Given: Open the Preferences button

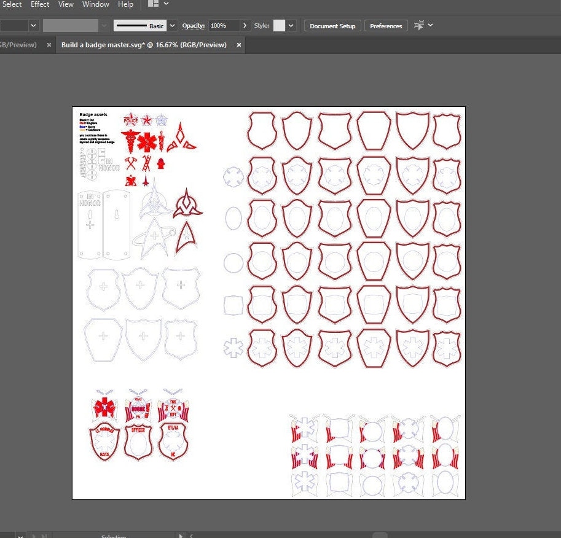Looking at the screenshot, I should [386, 25].
